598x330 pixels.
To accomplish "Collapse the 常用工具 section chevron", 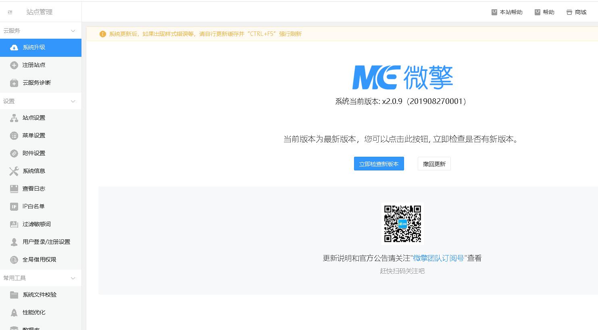I will click(x=73, y=278).
